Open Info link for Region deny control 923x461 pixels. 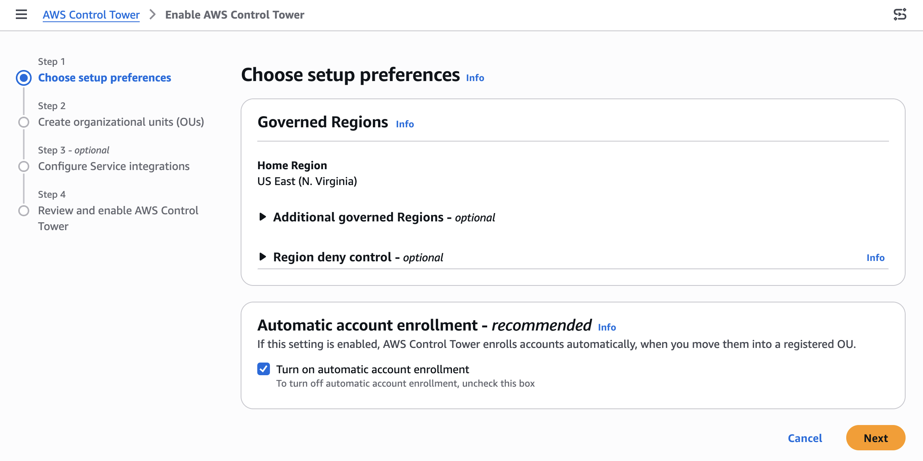(x=875, y=258)
